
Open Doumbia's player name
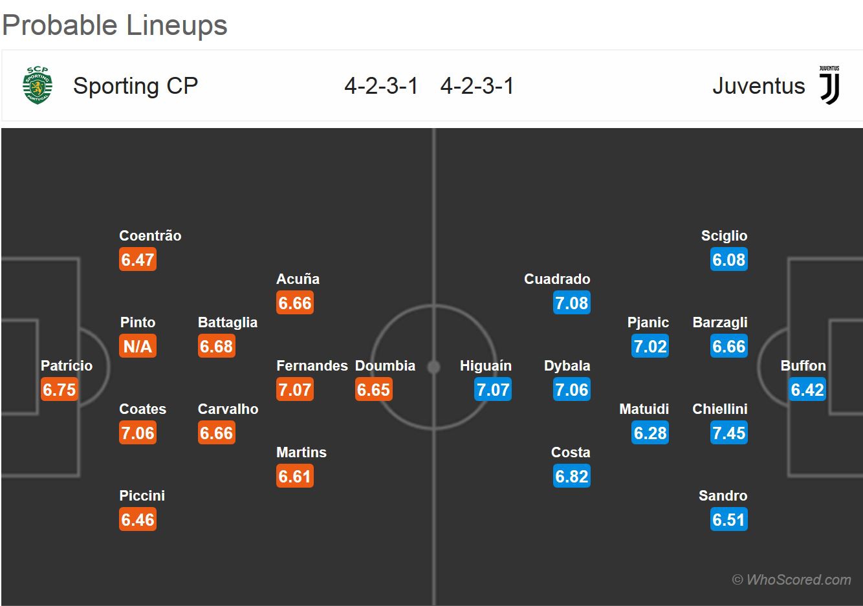(x=385, y=366)
